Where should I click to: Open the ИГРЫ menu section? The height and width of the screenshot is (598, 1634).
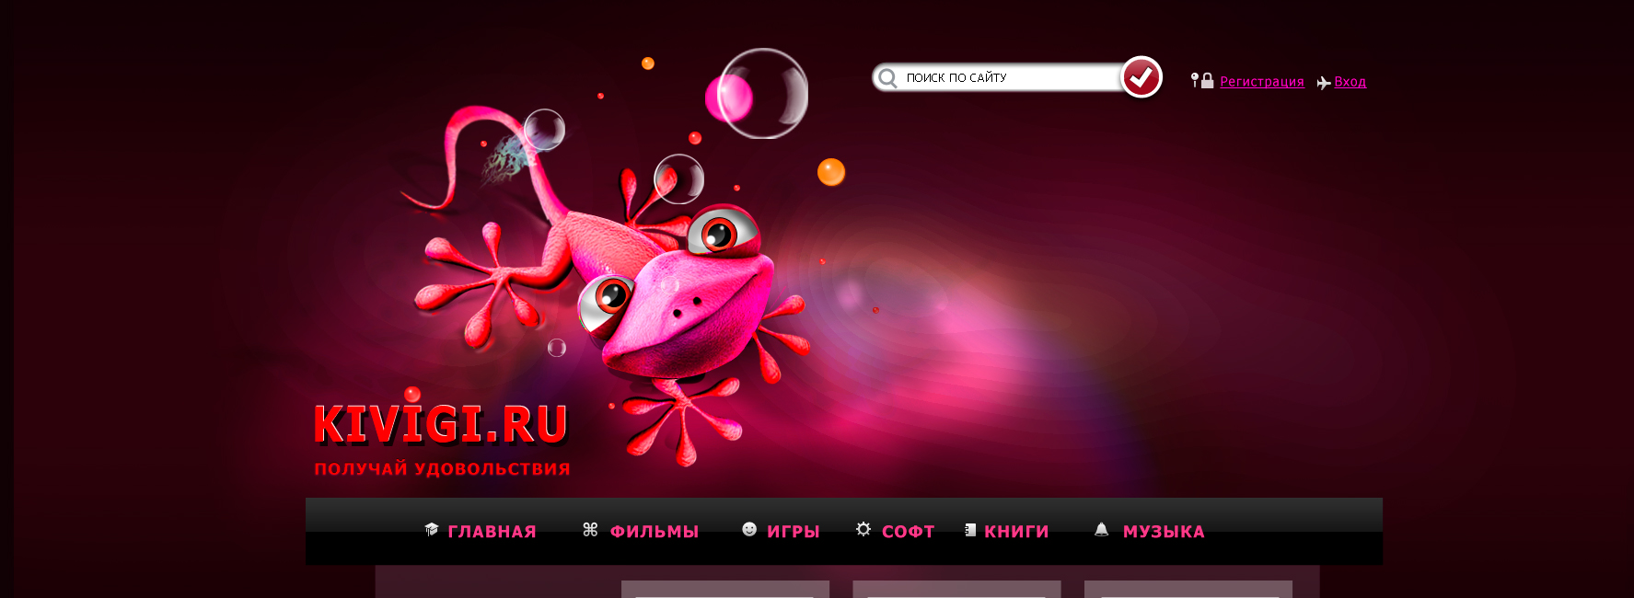pyautogui.click(x=794, y=532)
